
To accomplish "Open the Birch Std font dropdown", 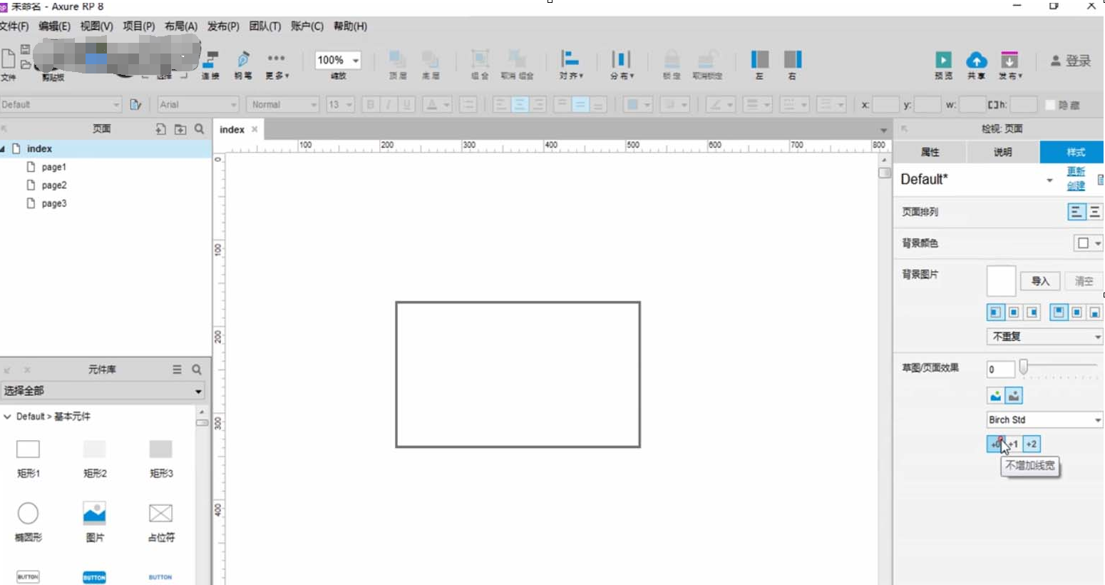I will 1043,420.
